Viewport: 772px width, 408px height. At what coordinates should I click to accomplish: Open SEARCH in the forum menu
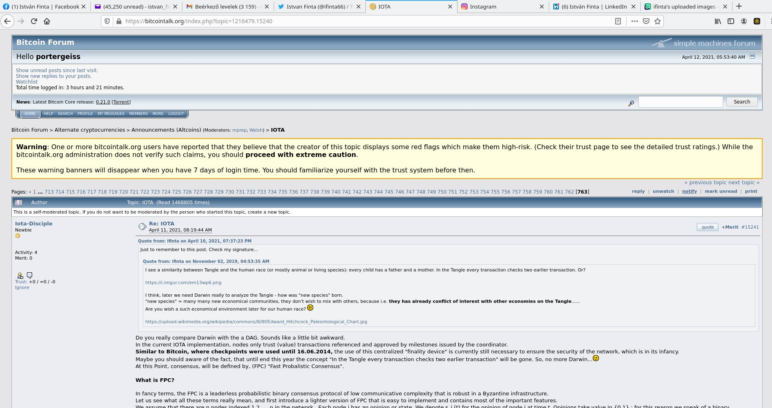tap(65, 114)
